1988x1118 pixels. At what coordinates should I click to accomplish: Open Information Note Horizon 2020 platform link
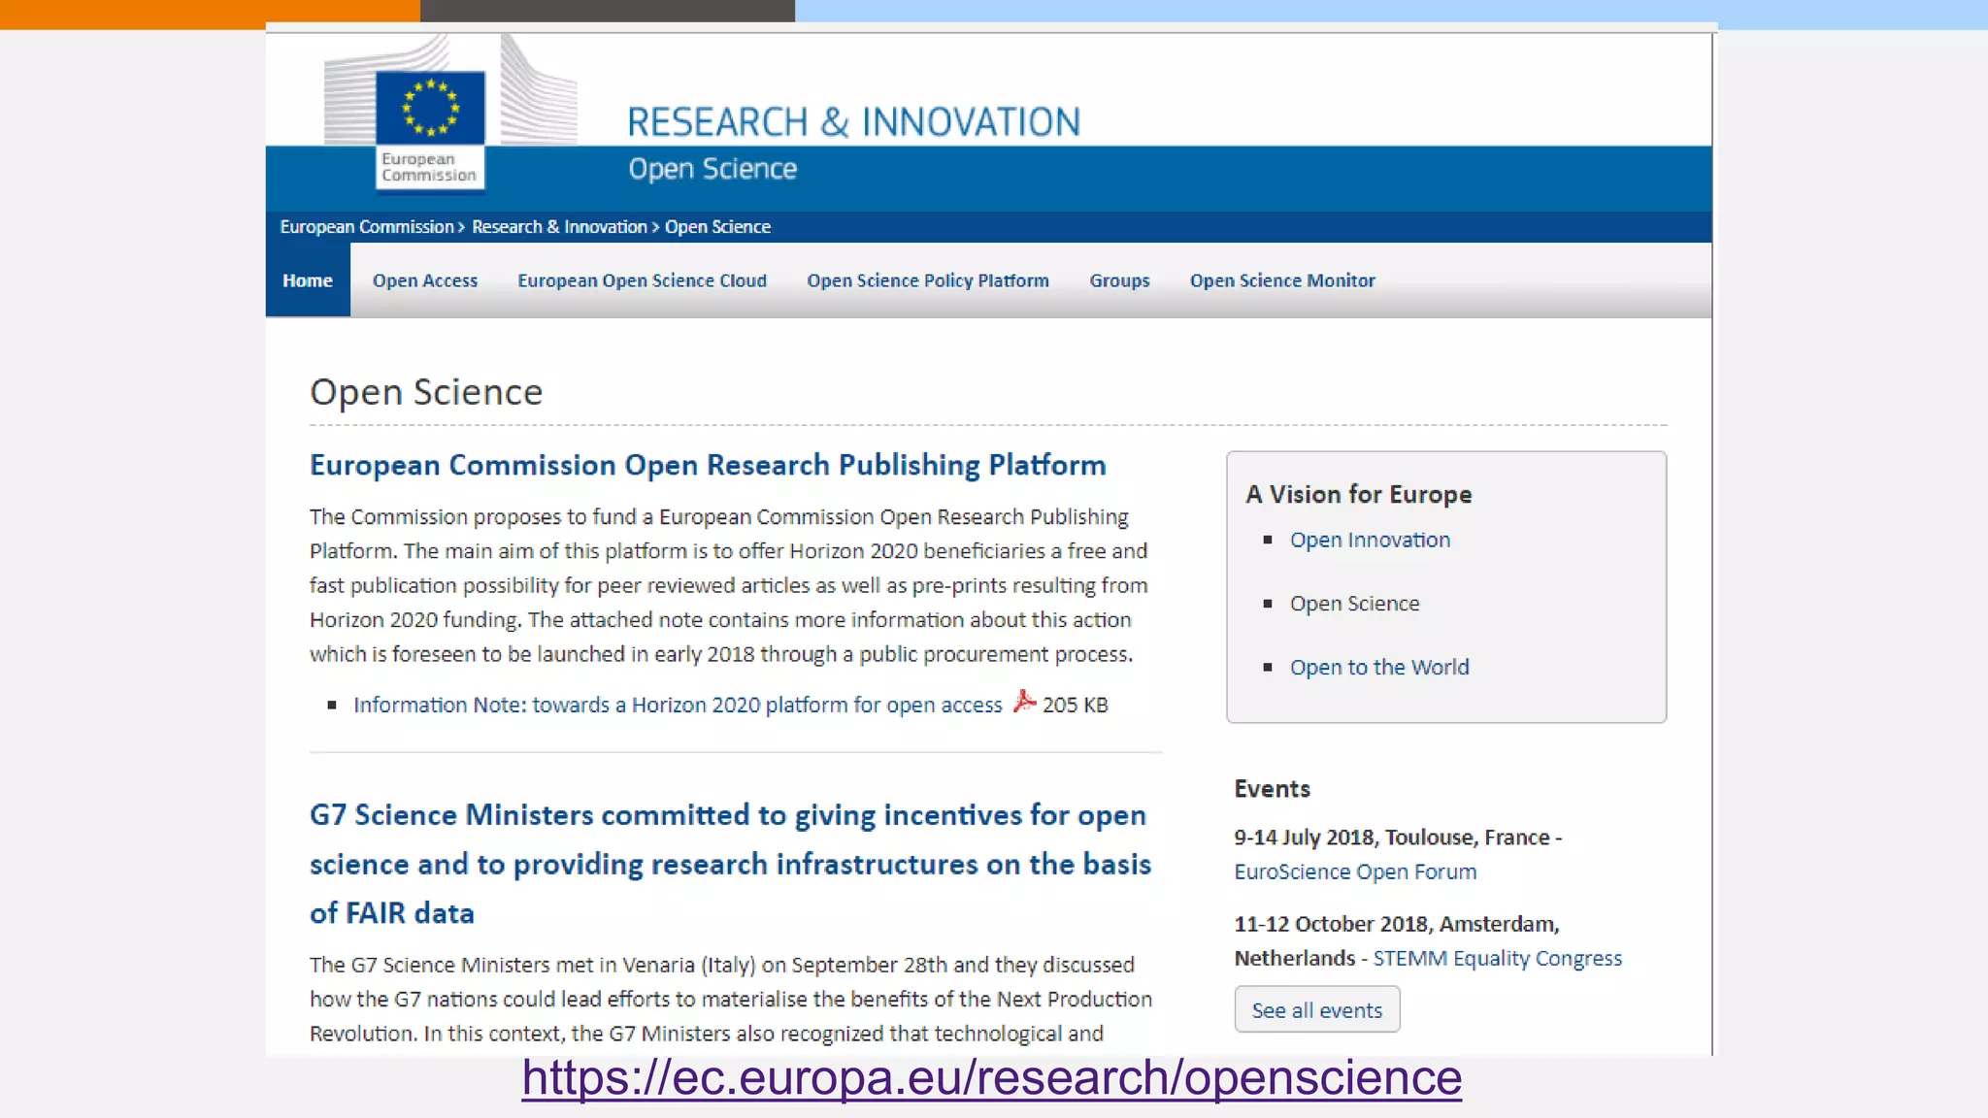[x=678, y=705]
